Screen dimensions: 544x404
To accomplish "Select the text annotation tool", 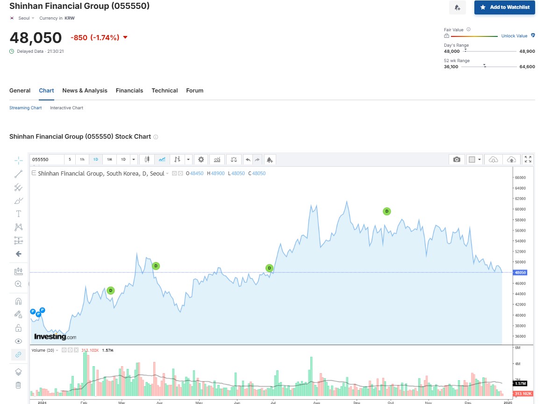I will (x=18, y=214).
